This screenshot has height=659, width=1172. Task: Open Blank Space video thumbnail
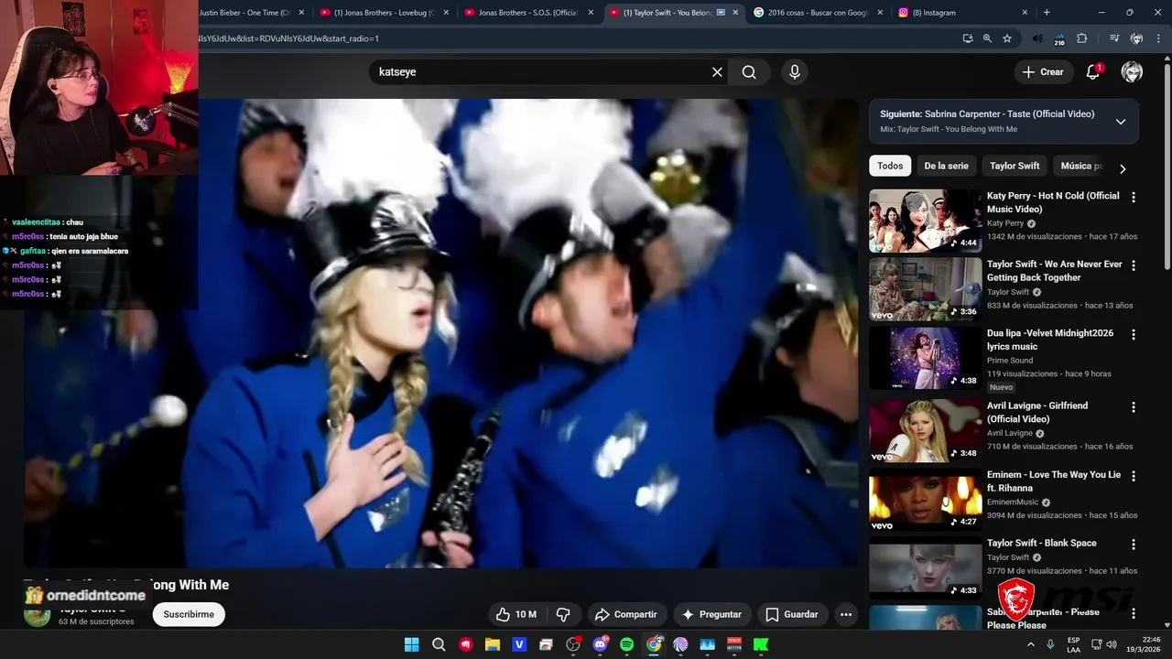[925, 568]
